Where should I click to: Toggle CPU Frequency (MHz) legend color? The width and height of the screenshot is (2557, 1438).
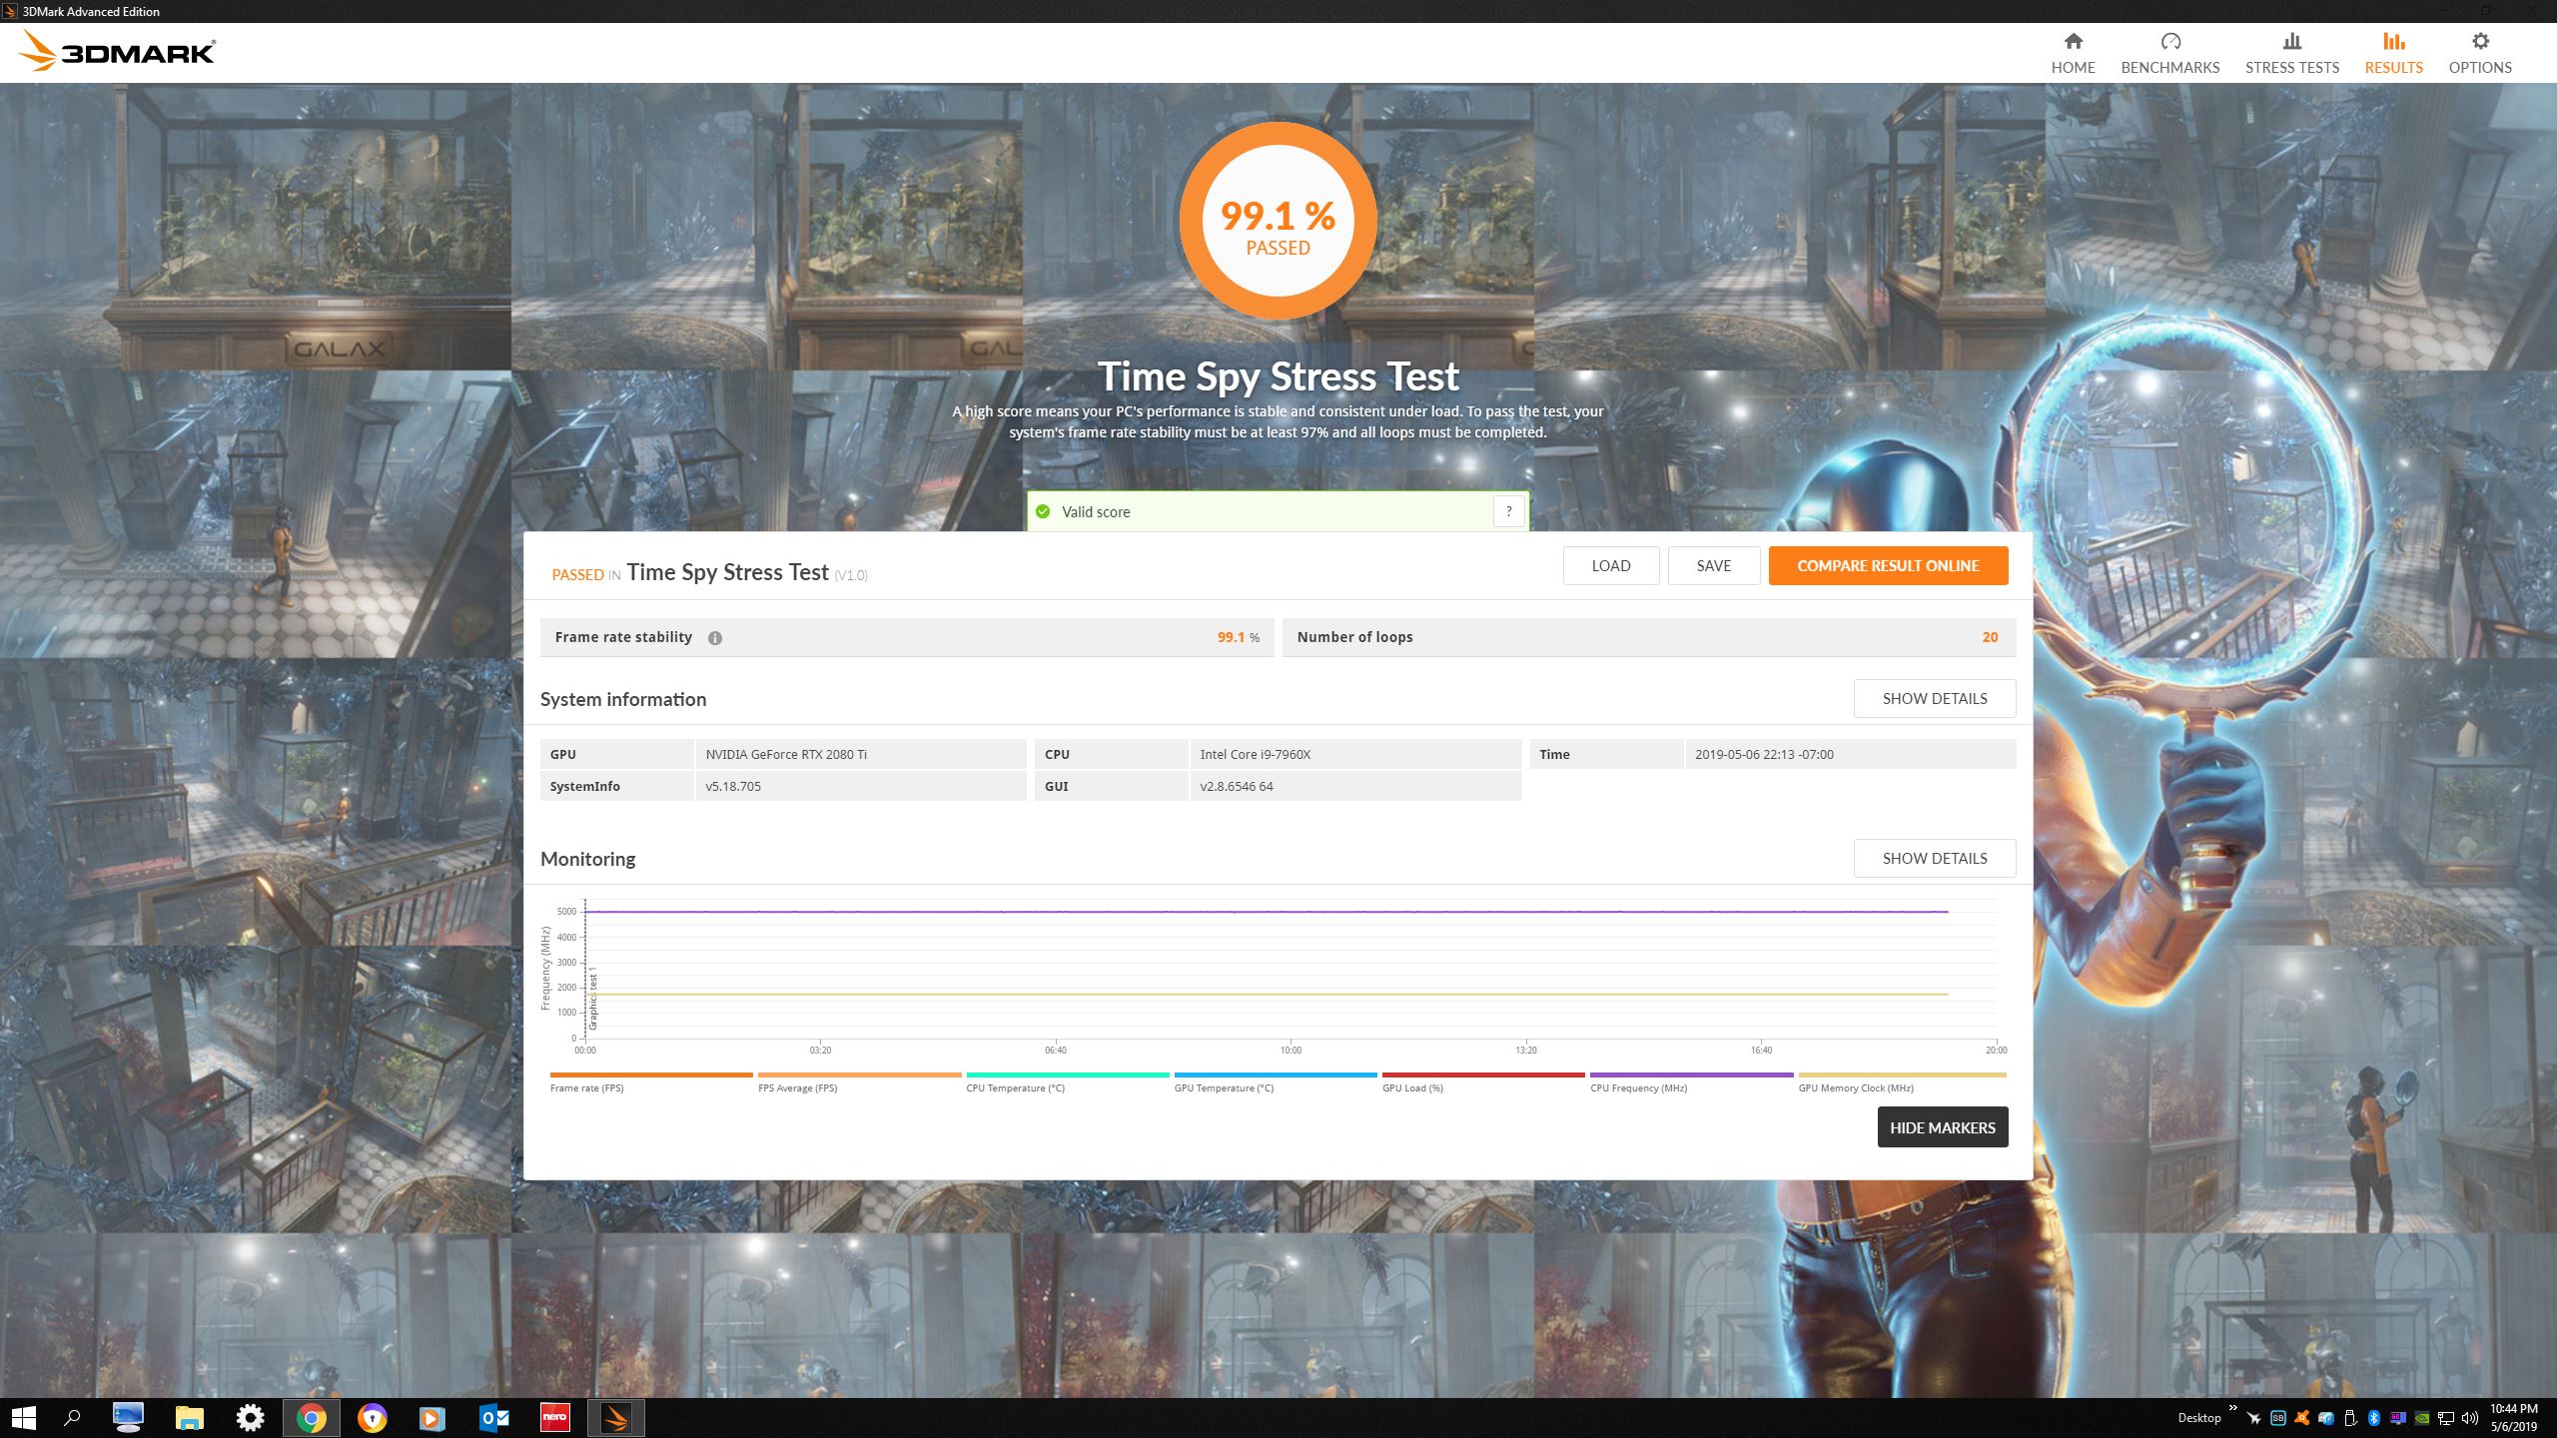coord(1690,1076)
